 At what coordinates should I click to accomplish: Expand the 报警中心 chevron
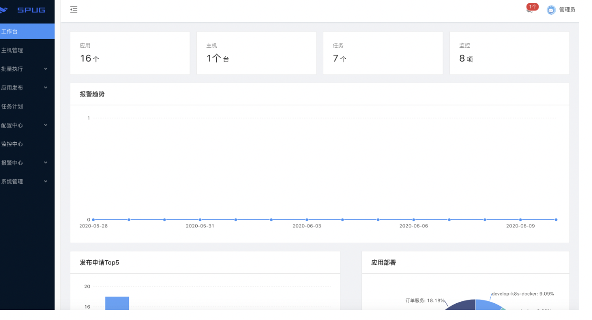[x=46, y=163]
